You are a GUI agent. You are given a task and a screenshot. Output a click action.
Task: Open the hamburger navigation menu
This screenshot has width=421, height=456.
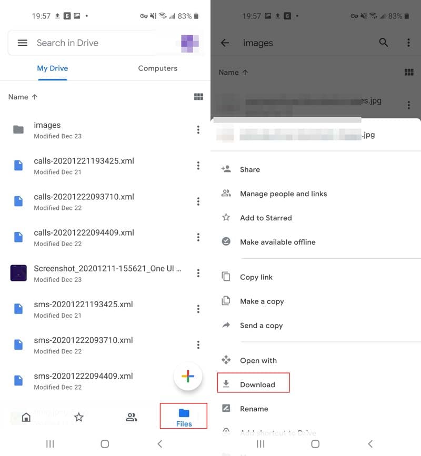22,43
